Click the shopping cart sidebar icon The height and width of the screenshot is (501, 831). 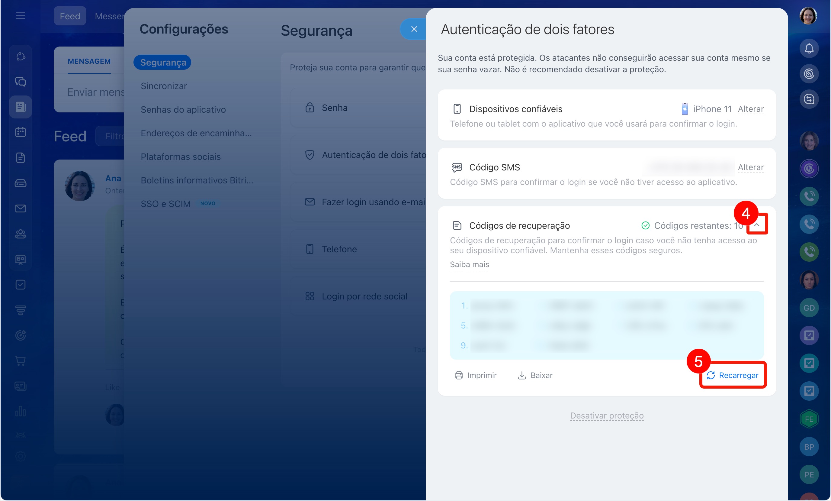pos(21,360)
